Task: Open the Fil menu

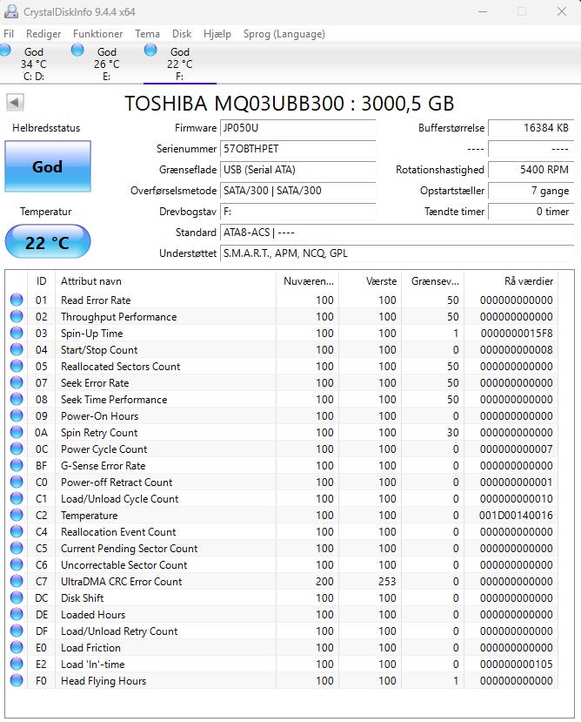Action: tap(9, 34)
